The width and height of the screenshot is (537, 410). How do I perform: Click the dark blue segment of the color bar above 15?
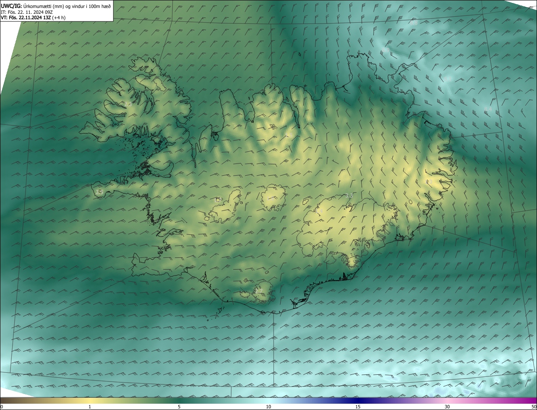click(x=358, y=400)
